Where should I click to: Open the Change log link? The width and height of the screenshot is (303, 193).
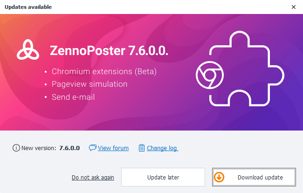click(162, 148)
